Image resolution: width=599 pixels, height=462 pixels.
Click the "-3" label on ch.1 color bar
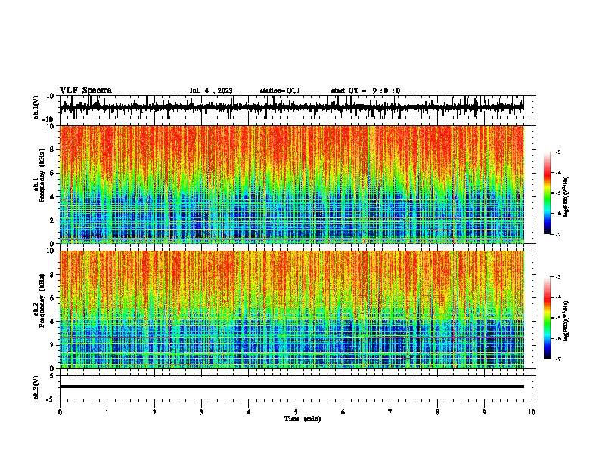558,152
